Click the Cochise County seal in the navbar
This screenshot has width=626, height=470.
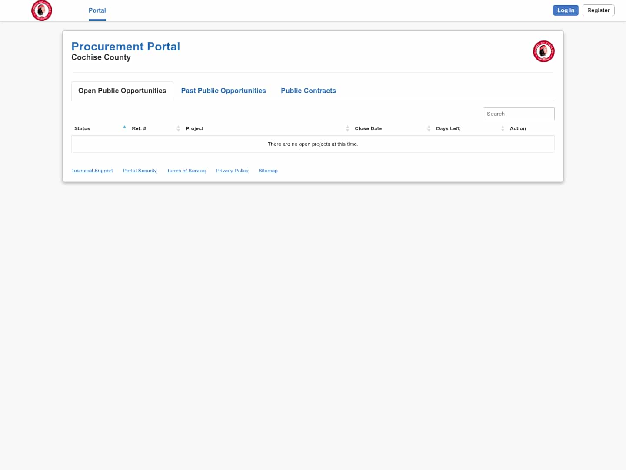[x=41, y=10]
